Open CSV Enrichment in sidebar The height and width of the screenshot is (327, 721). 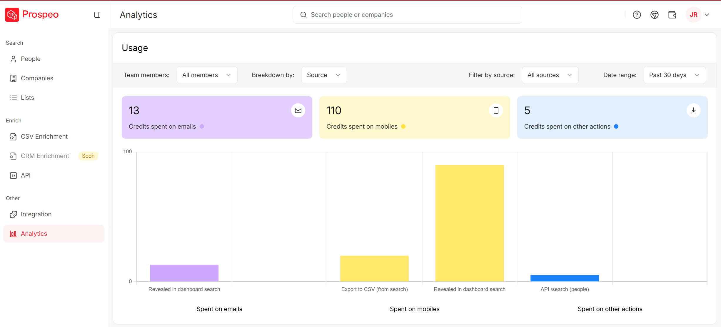click(44, 137)
